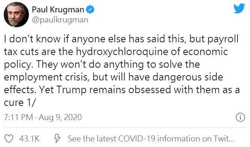The height and width of the screenshot is (147, 250).
Task: Click the Twitter bird logo
Action: pos(239,8)
